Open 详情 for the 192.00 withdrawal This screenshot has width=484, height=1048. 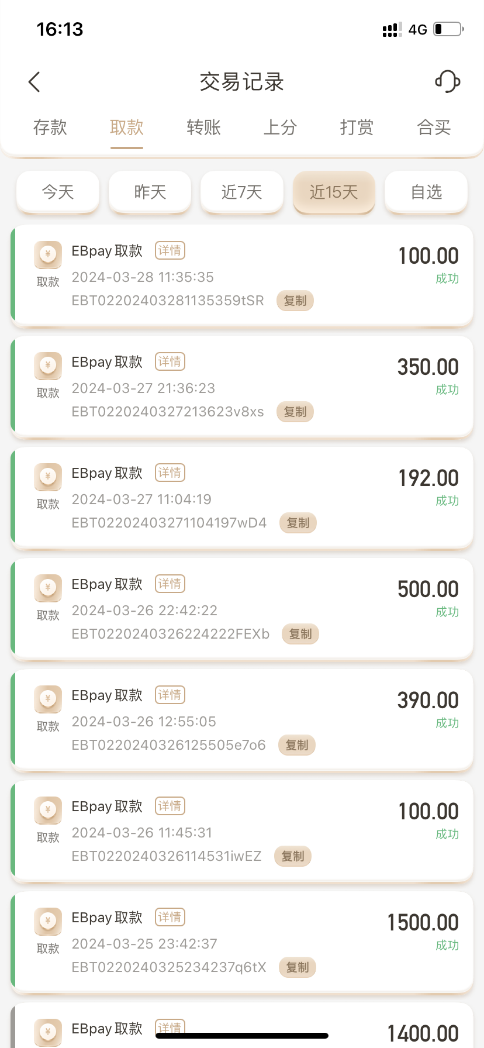click(170, 473)
